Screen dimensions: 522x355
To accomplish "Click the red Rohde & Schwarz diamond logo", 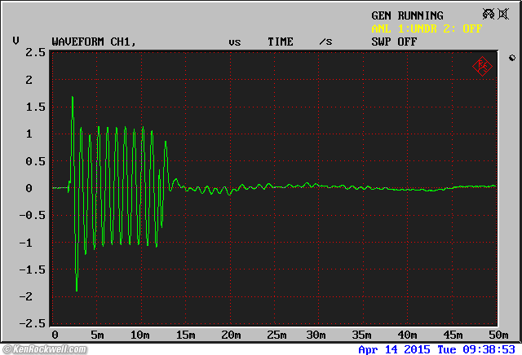I will (x=481, y=67).
